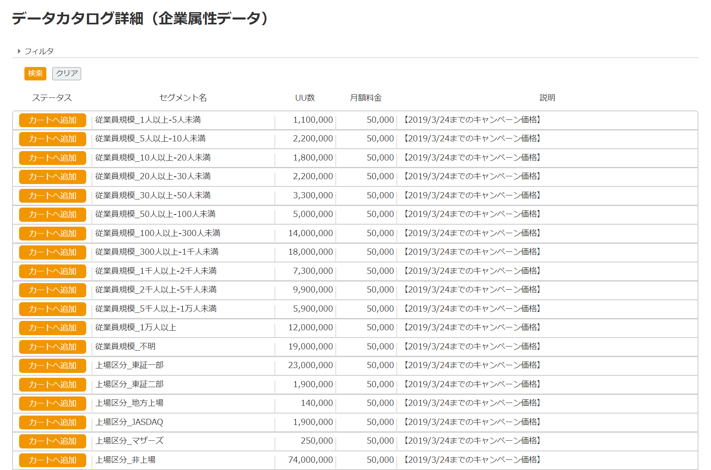Screen dimensions: 711x470
Task: Add 従業員規模_不明 segment to cart
Action: (x=52, y=347)
